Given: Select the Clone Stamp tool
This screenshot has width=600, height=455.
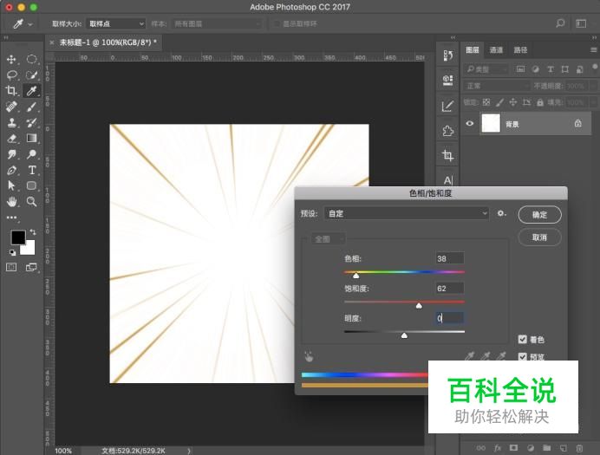Looking at the screenshot, I should click(x=11, y=122).
